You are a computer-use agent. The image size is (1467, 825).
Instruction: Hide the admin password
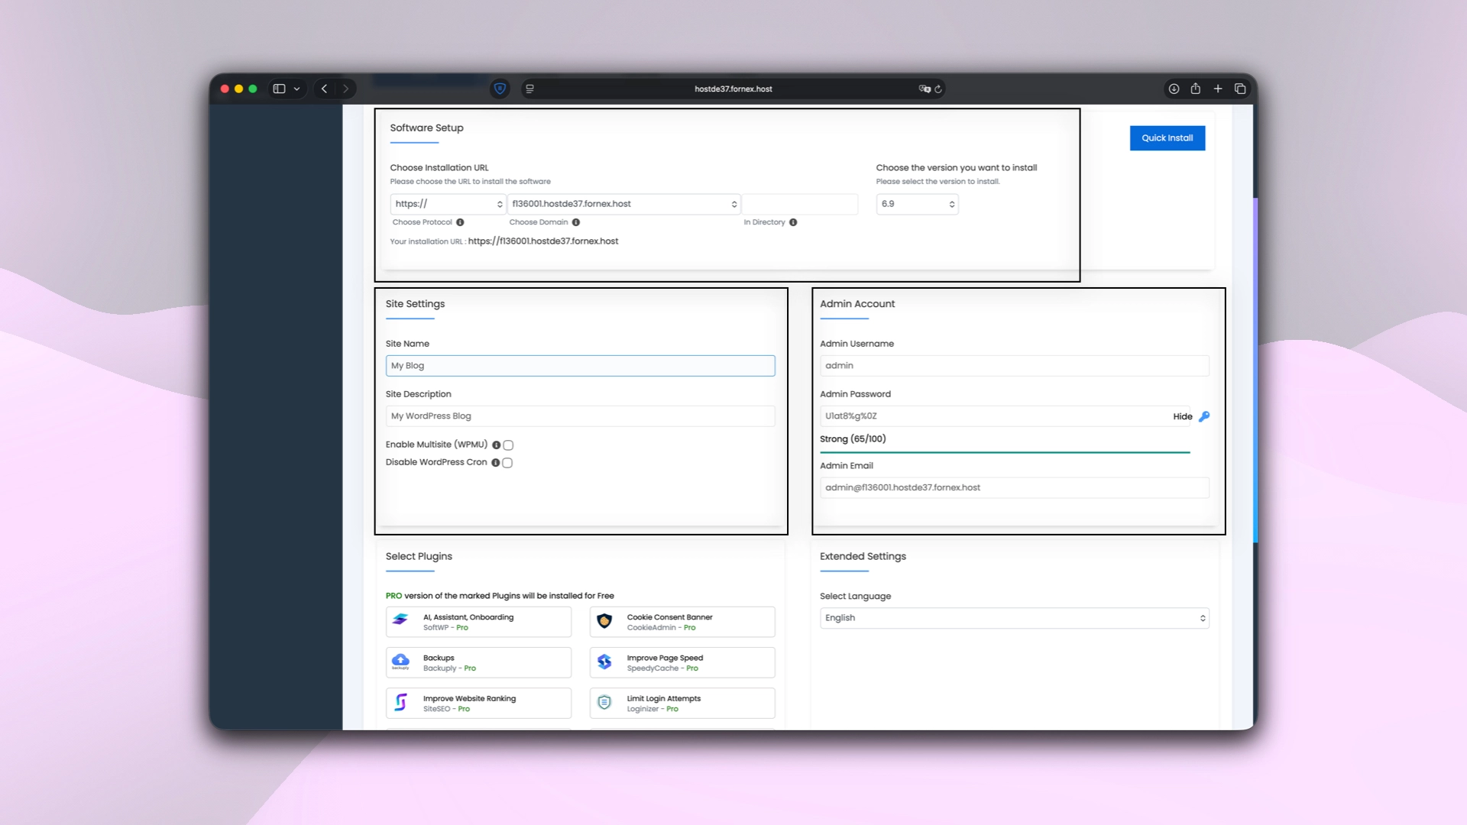(x=1181, y=416)
